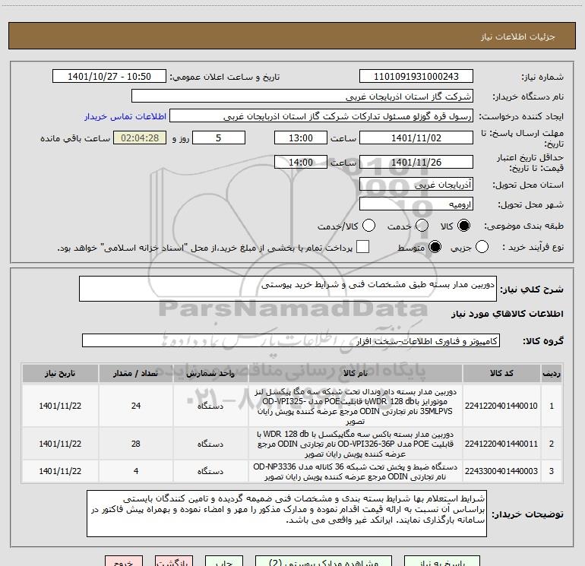Click the announcement date field 1401/10/27 - 10:50
The image size is (585, 566).
(x=109, y=76)
